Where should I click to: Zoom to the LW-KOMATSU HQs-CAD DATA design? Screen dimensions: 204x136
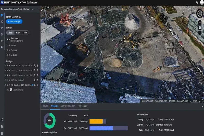click(35, 66)
